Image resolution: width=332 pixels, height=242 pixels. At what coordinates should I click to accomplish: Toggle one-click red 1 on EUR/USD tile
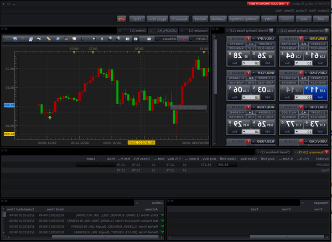click(300, 39)
